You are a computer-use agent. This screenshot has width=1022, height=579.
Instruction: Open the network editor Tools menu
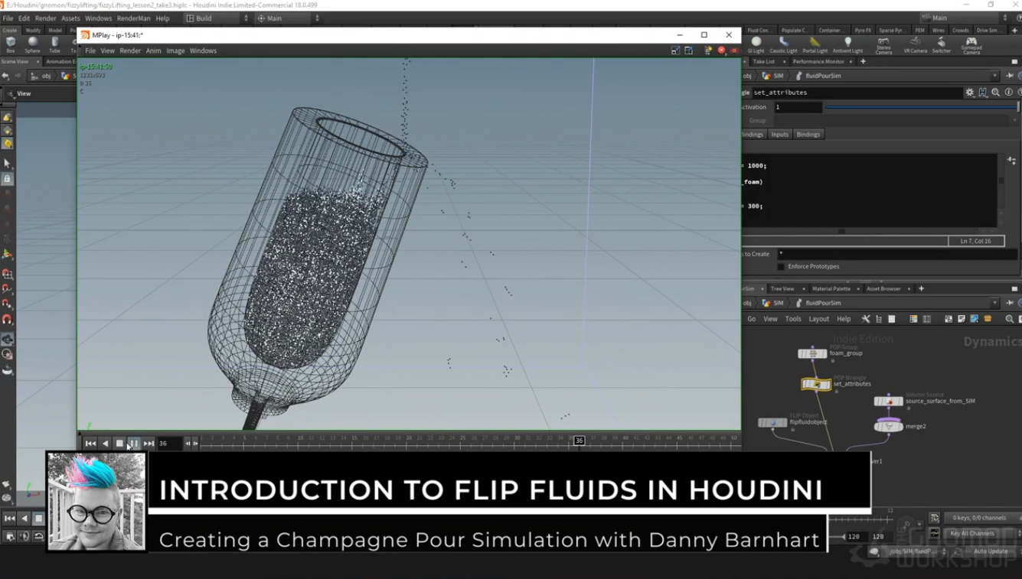(793, 319)
